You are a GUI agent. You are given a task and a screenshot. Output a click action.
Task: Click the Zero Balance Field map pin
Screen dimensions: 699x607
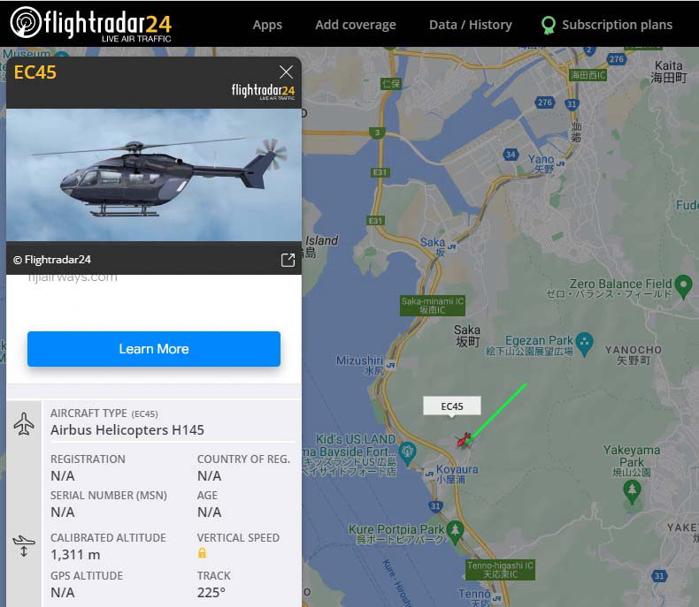tap(683, 286)
